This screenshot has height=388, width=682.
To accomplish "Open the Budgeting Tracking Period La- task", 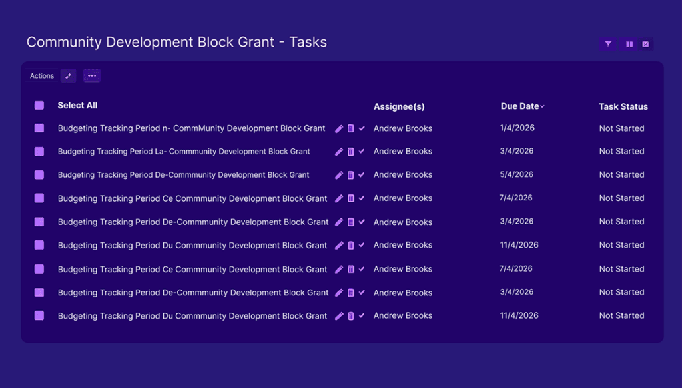I will (x=184, y=152).
